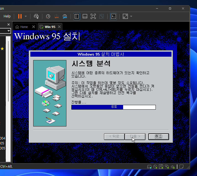The width and height of the screenshot is (197, 176).
Task: Click the floppy drive status icon
Action: (x=161, y=167)
